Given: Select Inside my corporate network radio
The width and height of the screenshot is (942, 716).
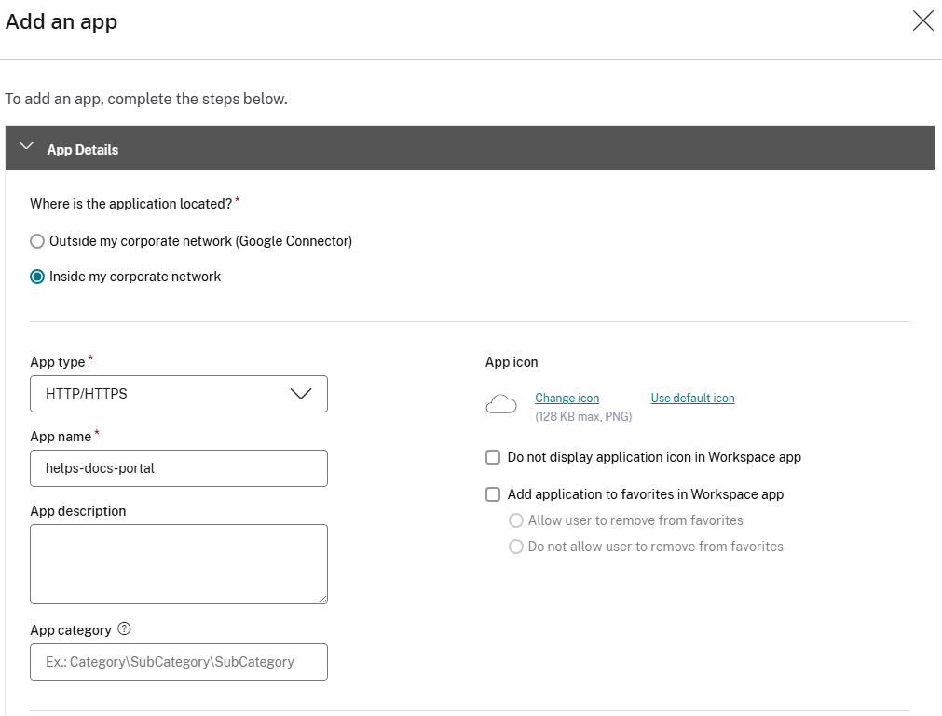Looking at the screenshot, I should tap(37, 277).
